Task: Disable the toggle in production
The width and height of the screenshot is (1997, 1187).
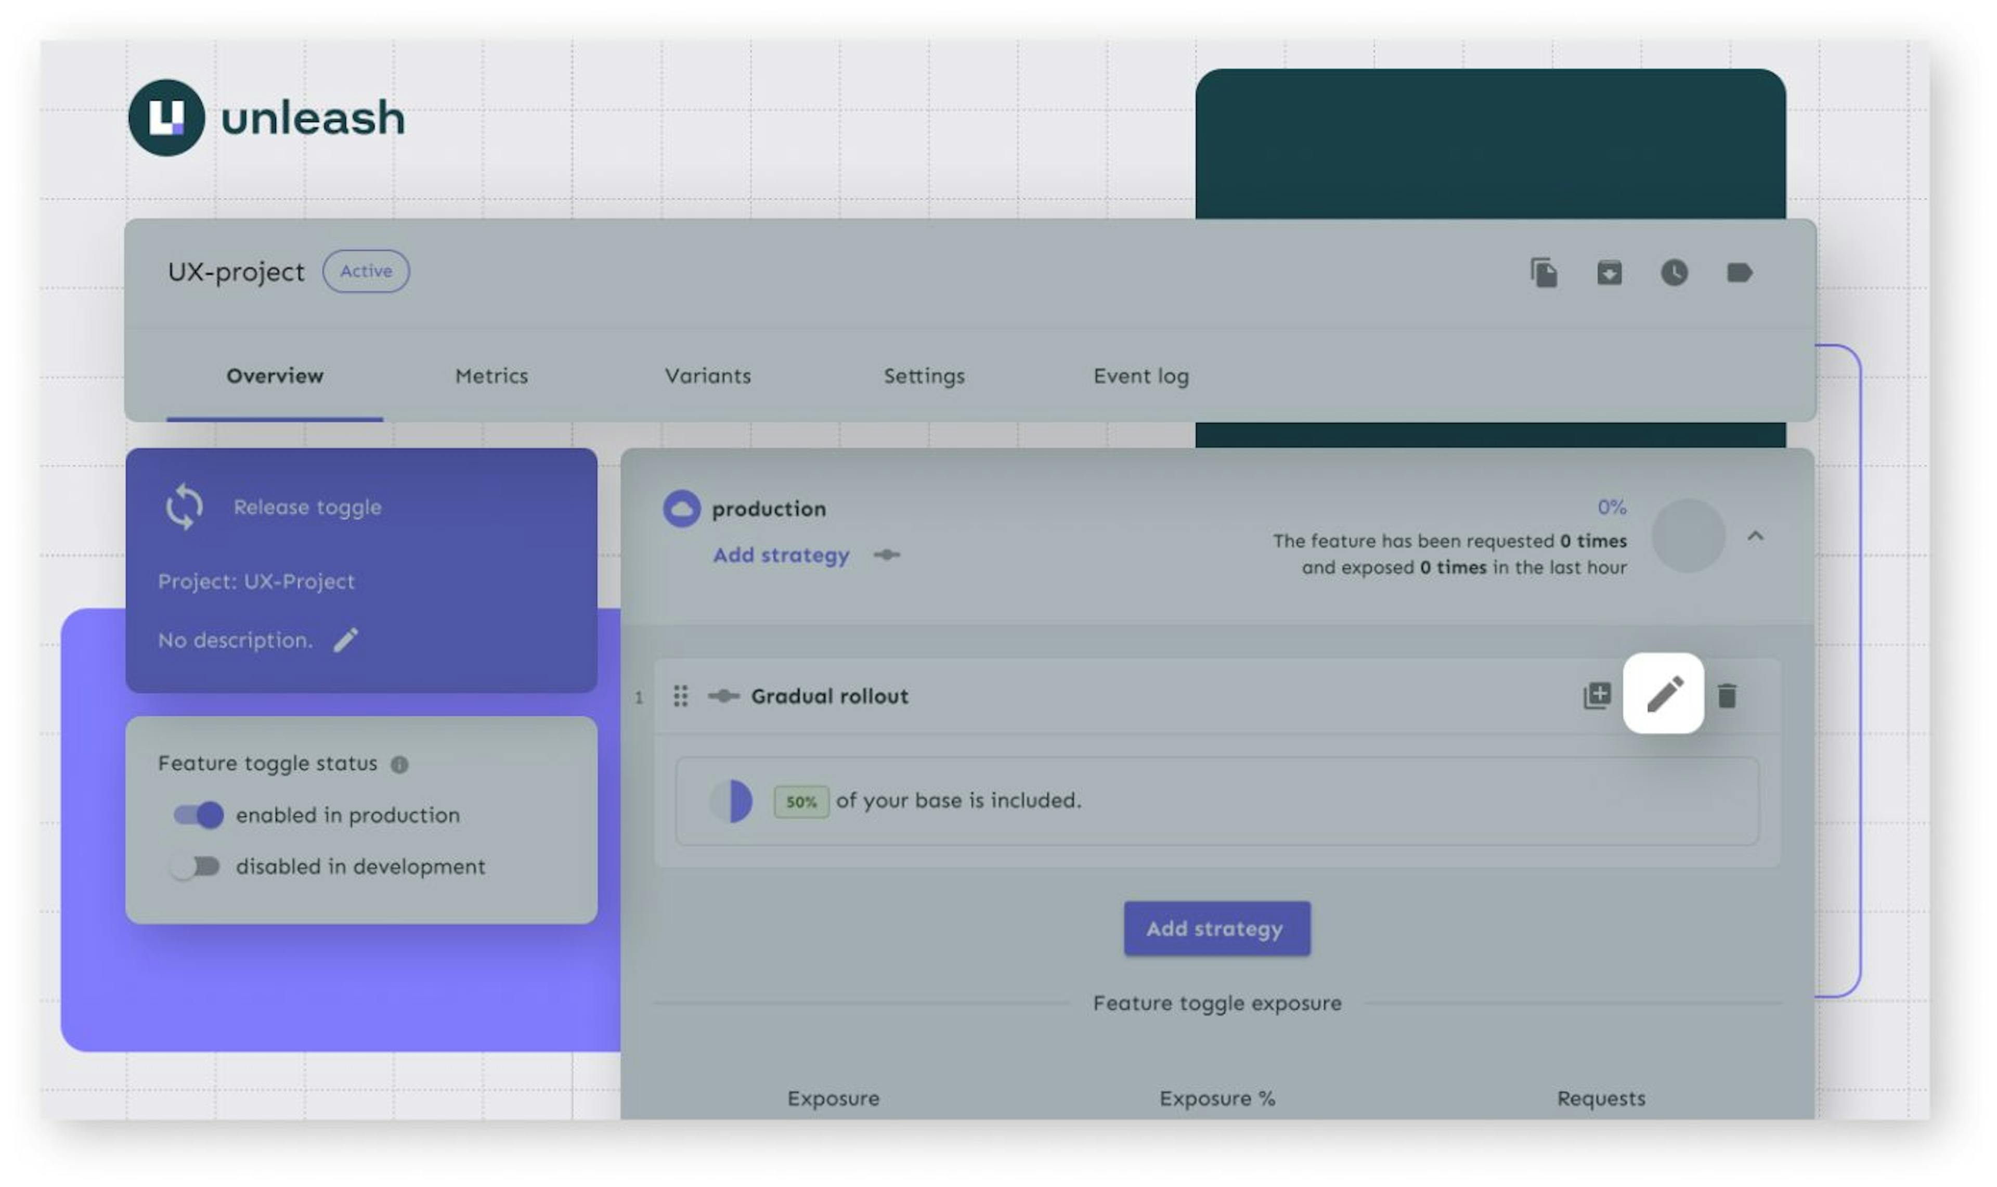Action: 198,815
